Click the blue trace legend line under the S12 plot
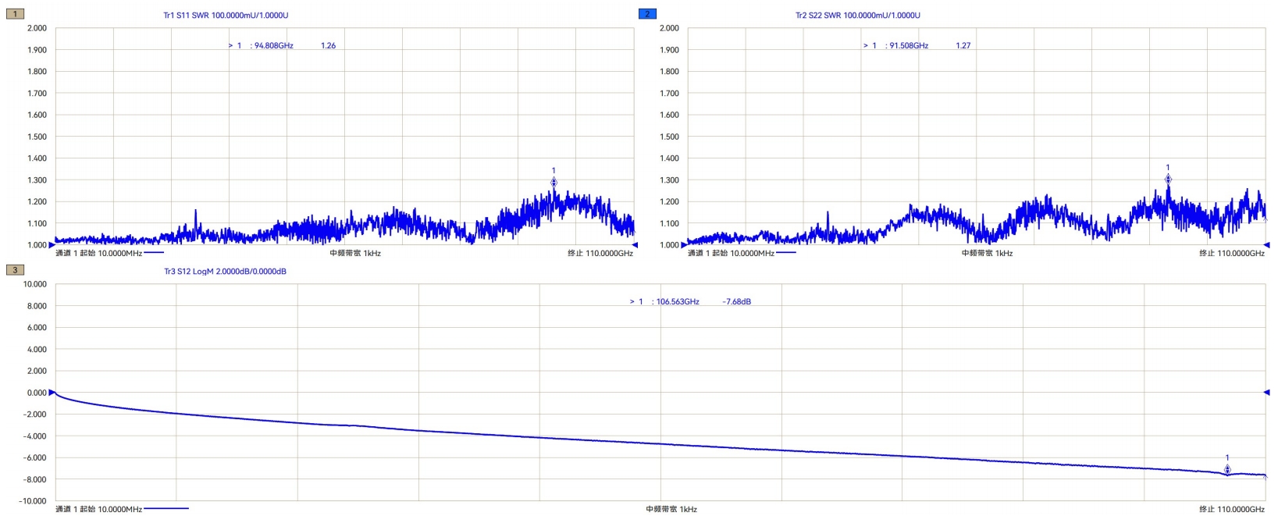The image size is (1278, 516). click(166, 509)
